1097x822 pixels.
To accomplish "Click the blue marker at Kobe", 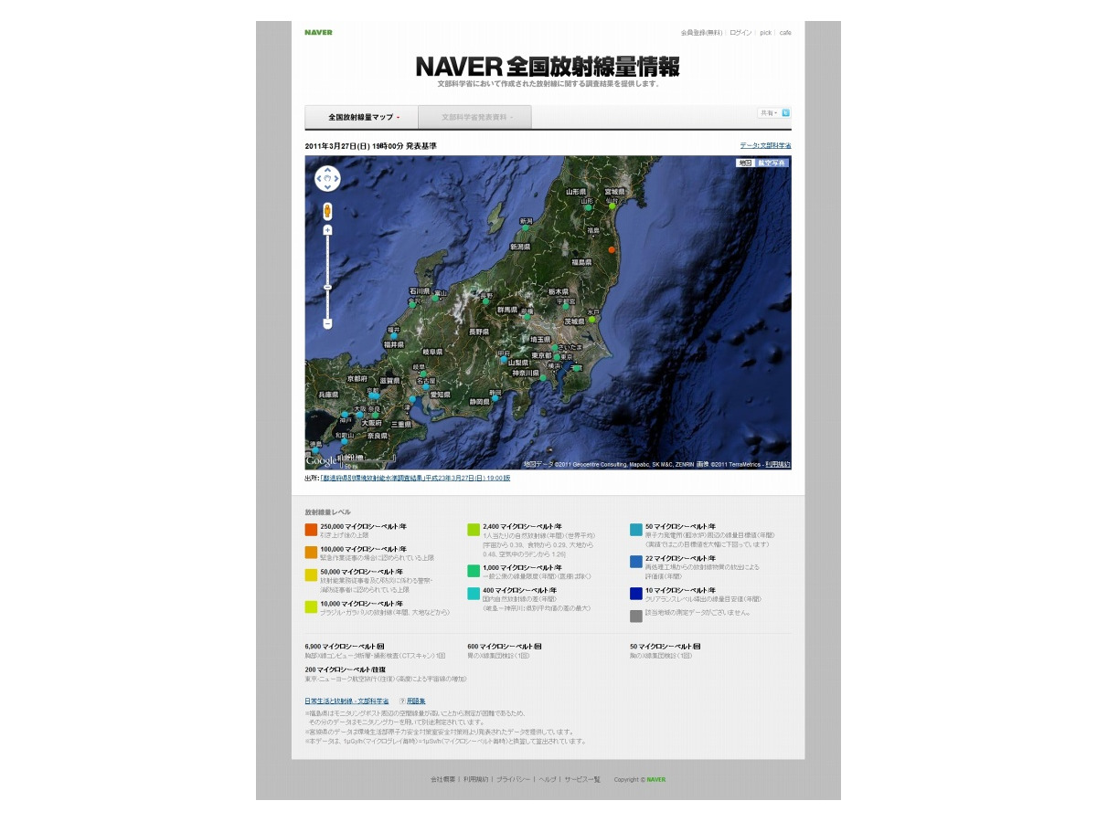I will tap(345, 415).
